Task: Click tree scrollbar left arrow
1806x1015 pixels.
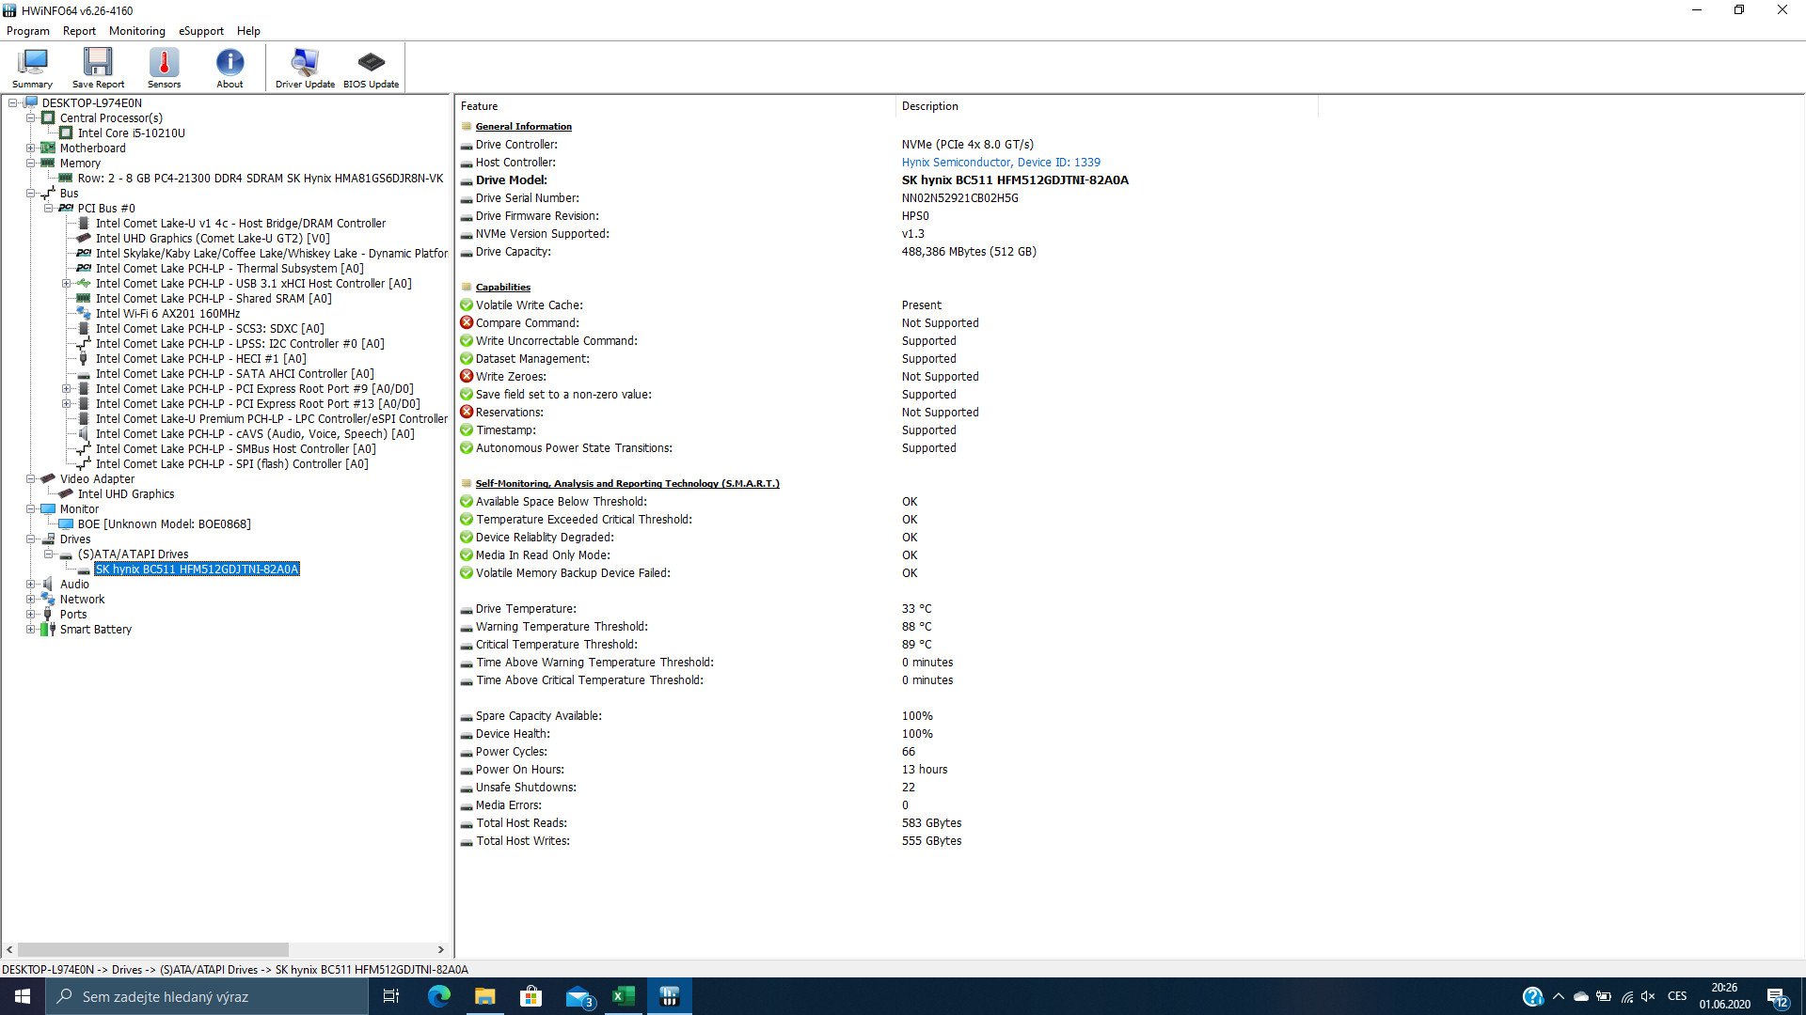Action: pyautogui.click(x=9, y=950)
